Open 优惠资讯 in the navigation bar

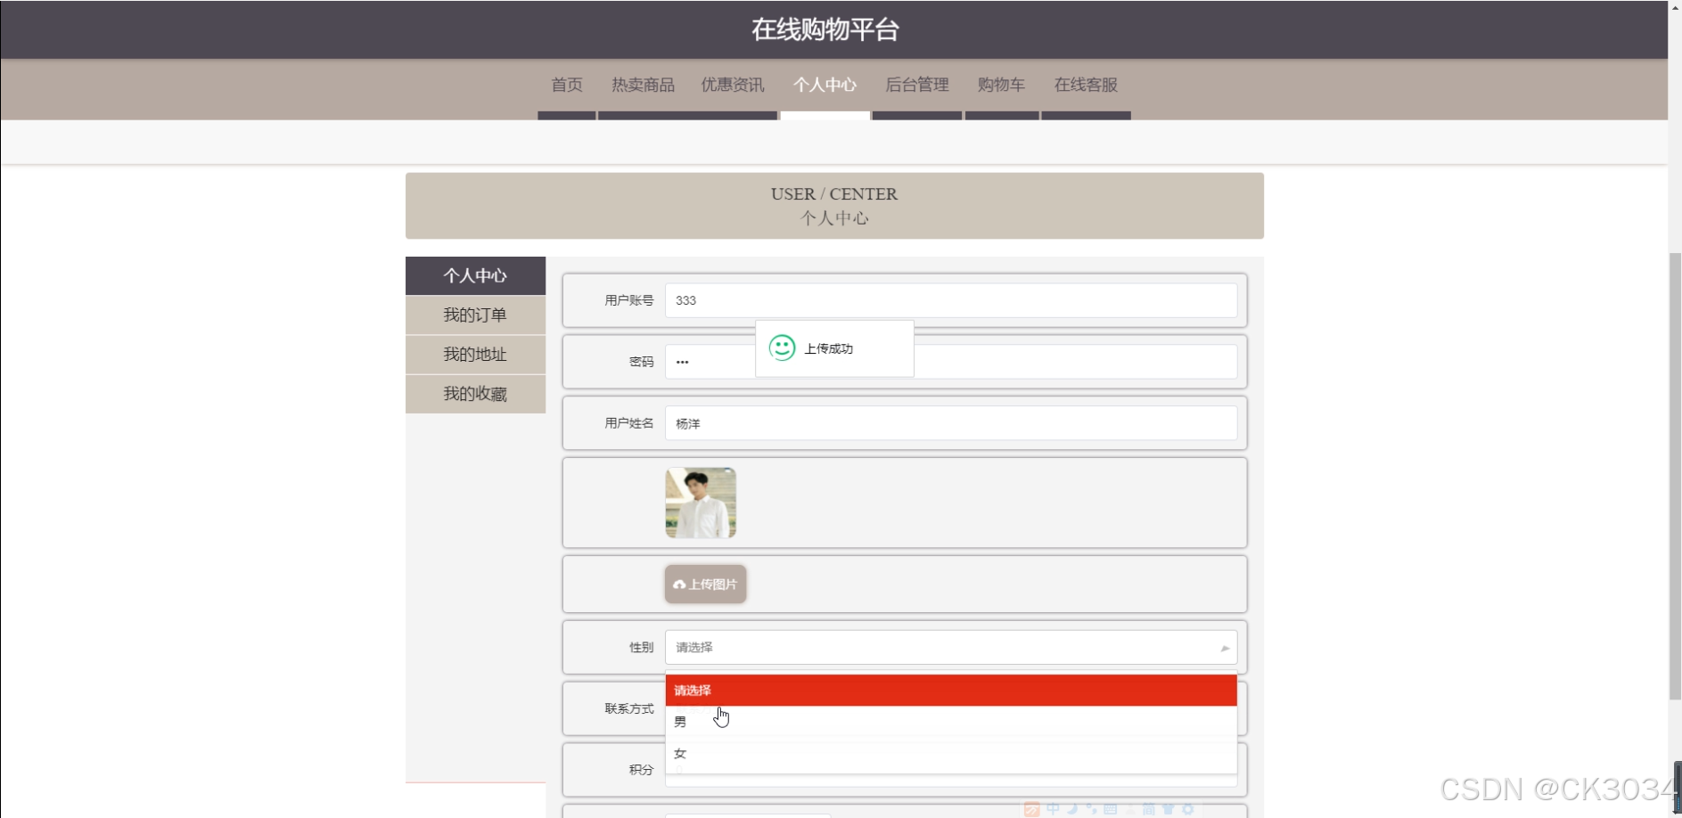click(x=733, y=86)
